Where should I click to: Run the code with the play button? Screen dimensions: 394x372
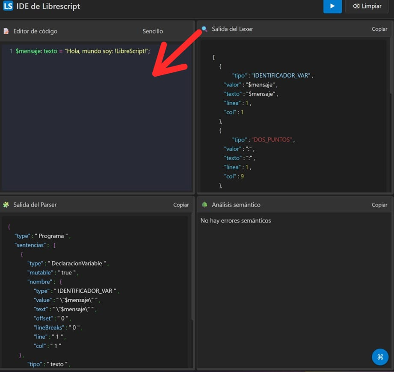coord(332,6)
